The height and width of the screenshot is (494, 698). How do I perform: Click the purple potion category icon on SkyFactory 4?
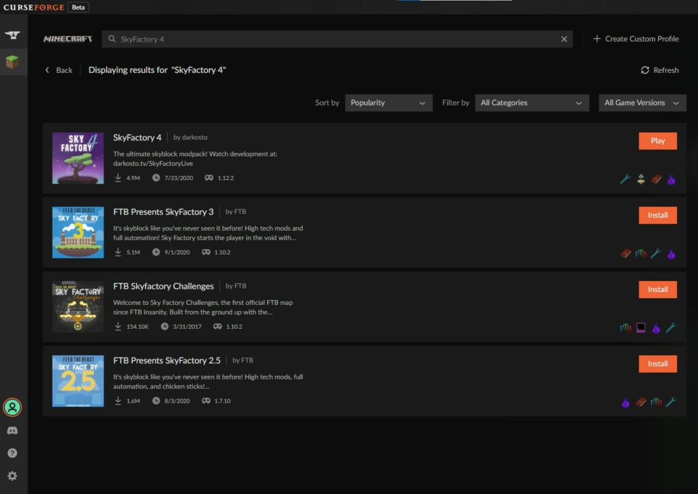[671, 179]
